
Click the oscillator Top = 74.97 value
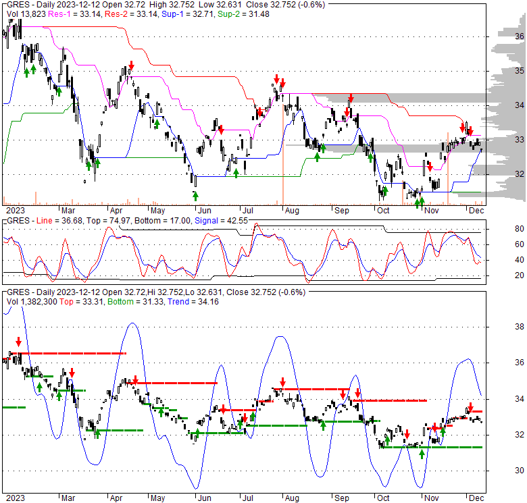108,221
